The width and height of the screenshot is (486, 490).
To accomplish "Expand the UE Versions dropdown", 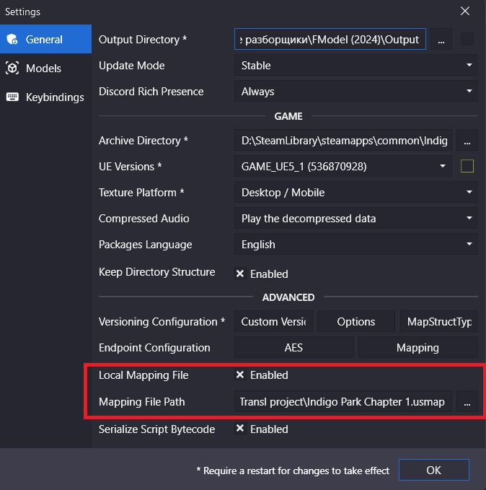I will [x=343, y=167].
